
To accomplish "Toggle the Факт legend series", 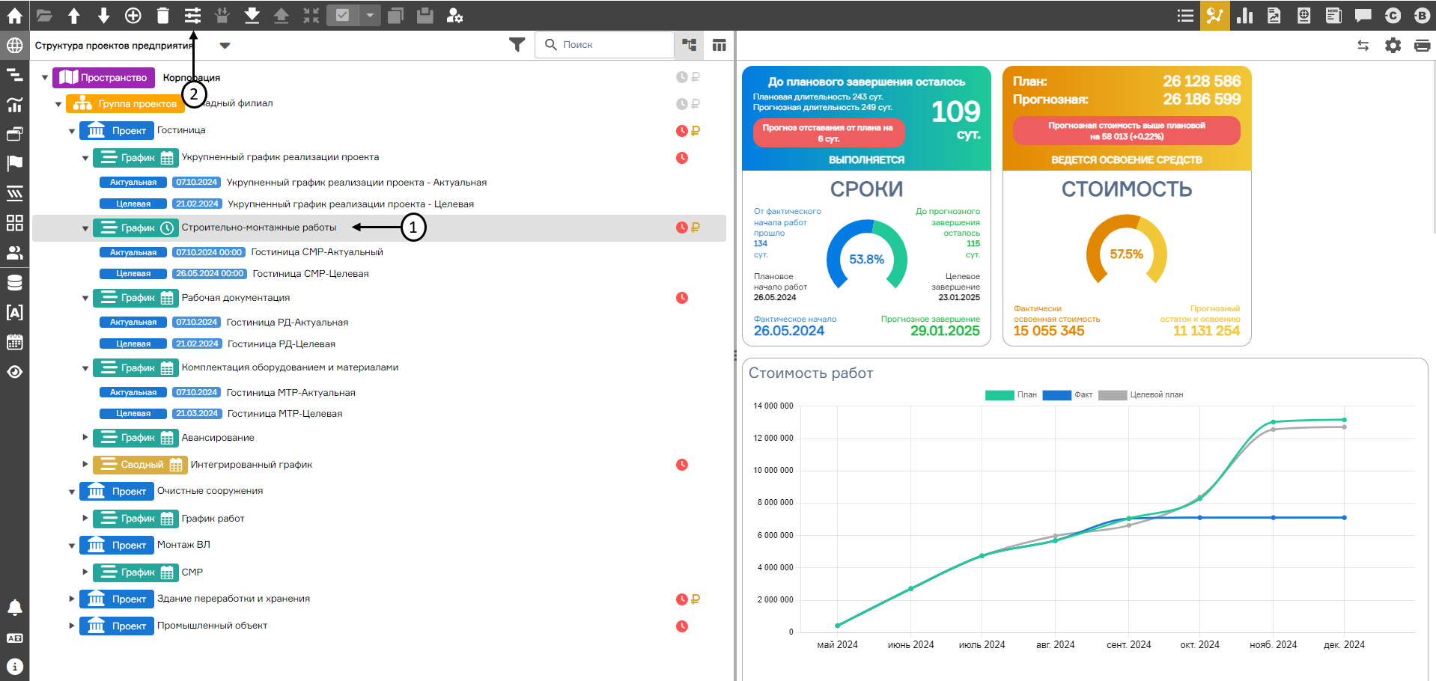I will pos(1068,395).
